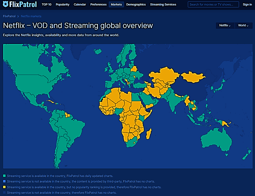The width and height of the screenshot is (255, 196).
Task: Expand the Netflix service dropdown
Action: pos(225,26)
